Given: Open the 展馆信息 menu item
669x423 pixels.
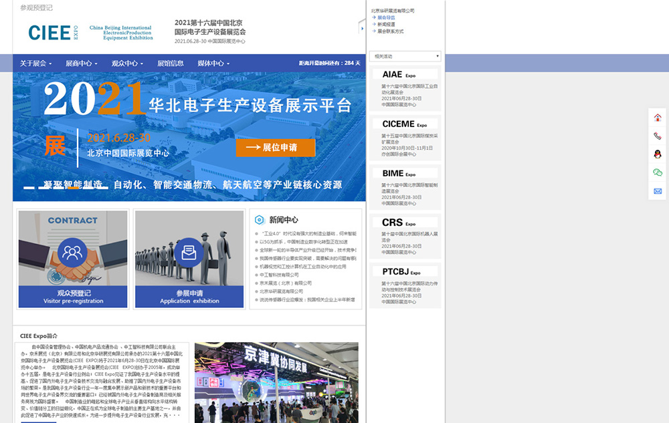Looking at the screenshot, I should pyautogui.click(x=171, y=63).
